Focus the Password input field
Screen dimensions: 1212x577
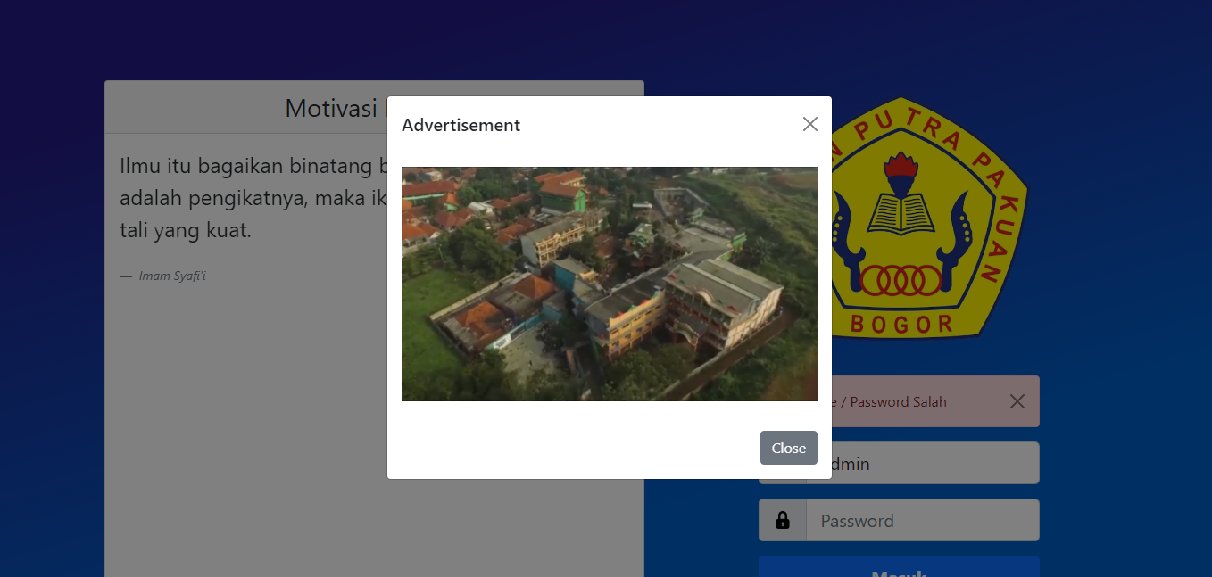(x=922, y=520)
